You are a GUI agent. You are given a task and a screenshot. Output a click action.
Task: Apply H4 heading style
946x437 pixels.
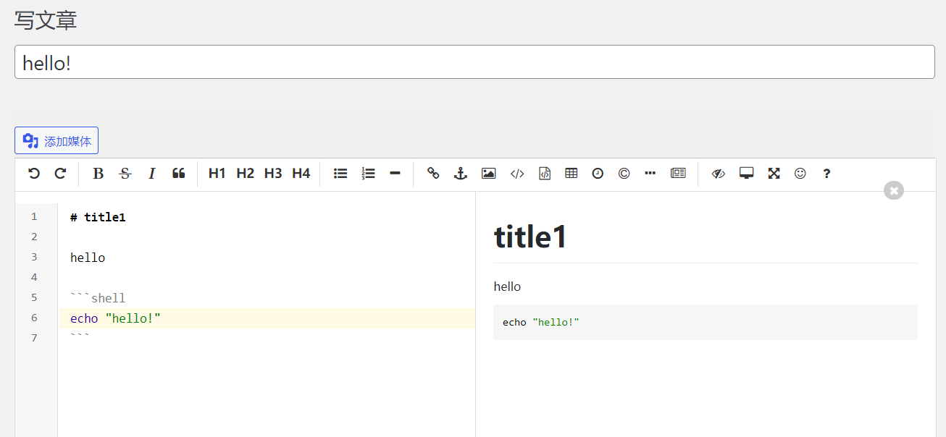click(301, 174)
